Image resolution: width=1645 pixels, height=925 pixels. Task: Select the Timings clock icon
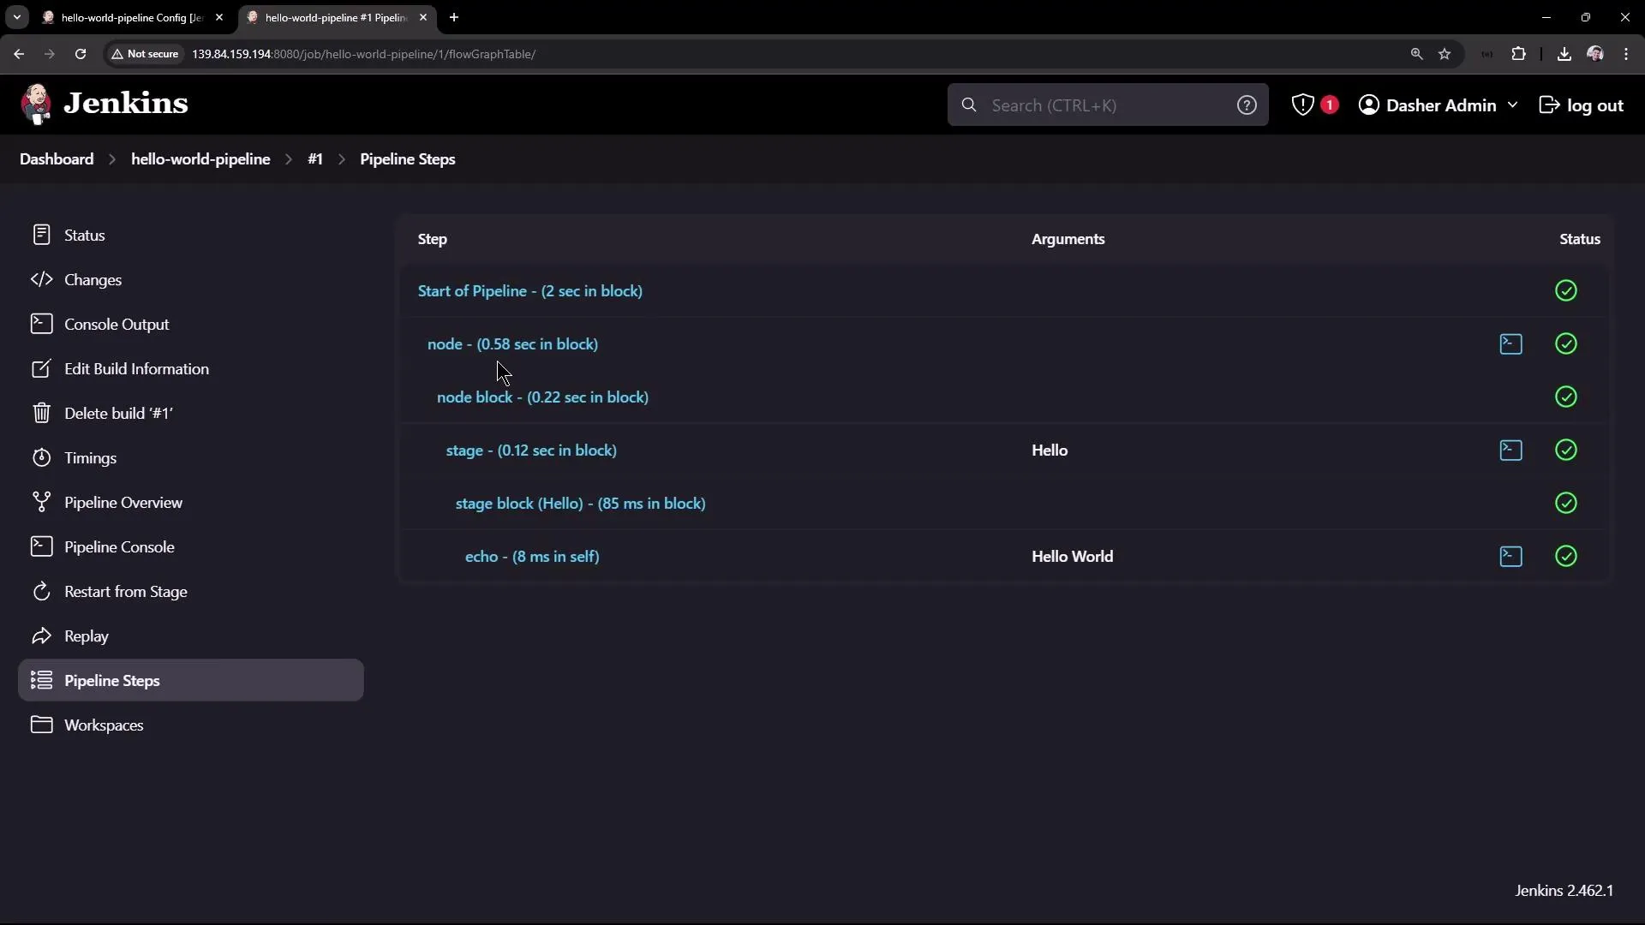[42, 458]
